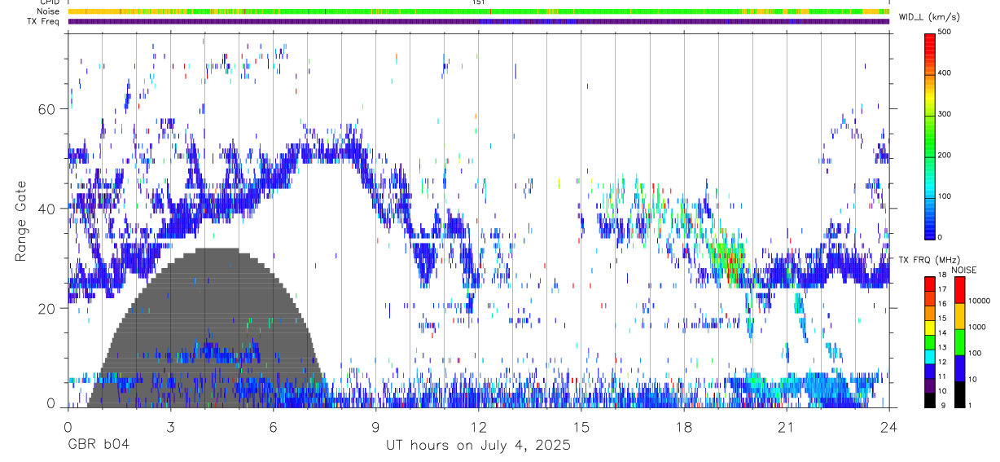
Task: Click the '9' tick on TX FRQ bar
Action: pos(941,405)
